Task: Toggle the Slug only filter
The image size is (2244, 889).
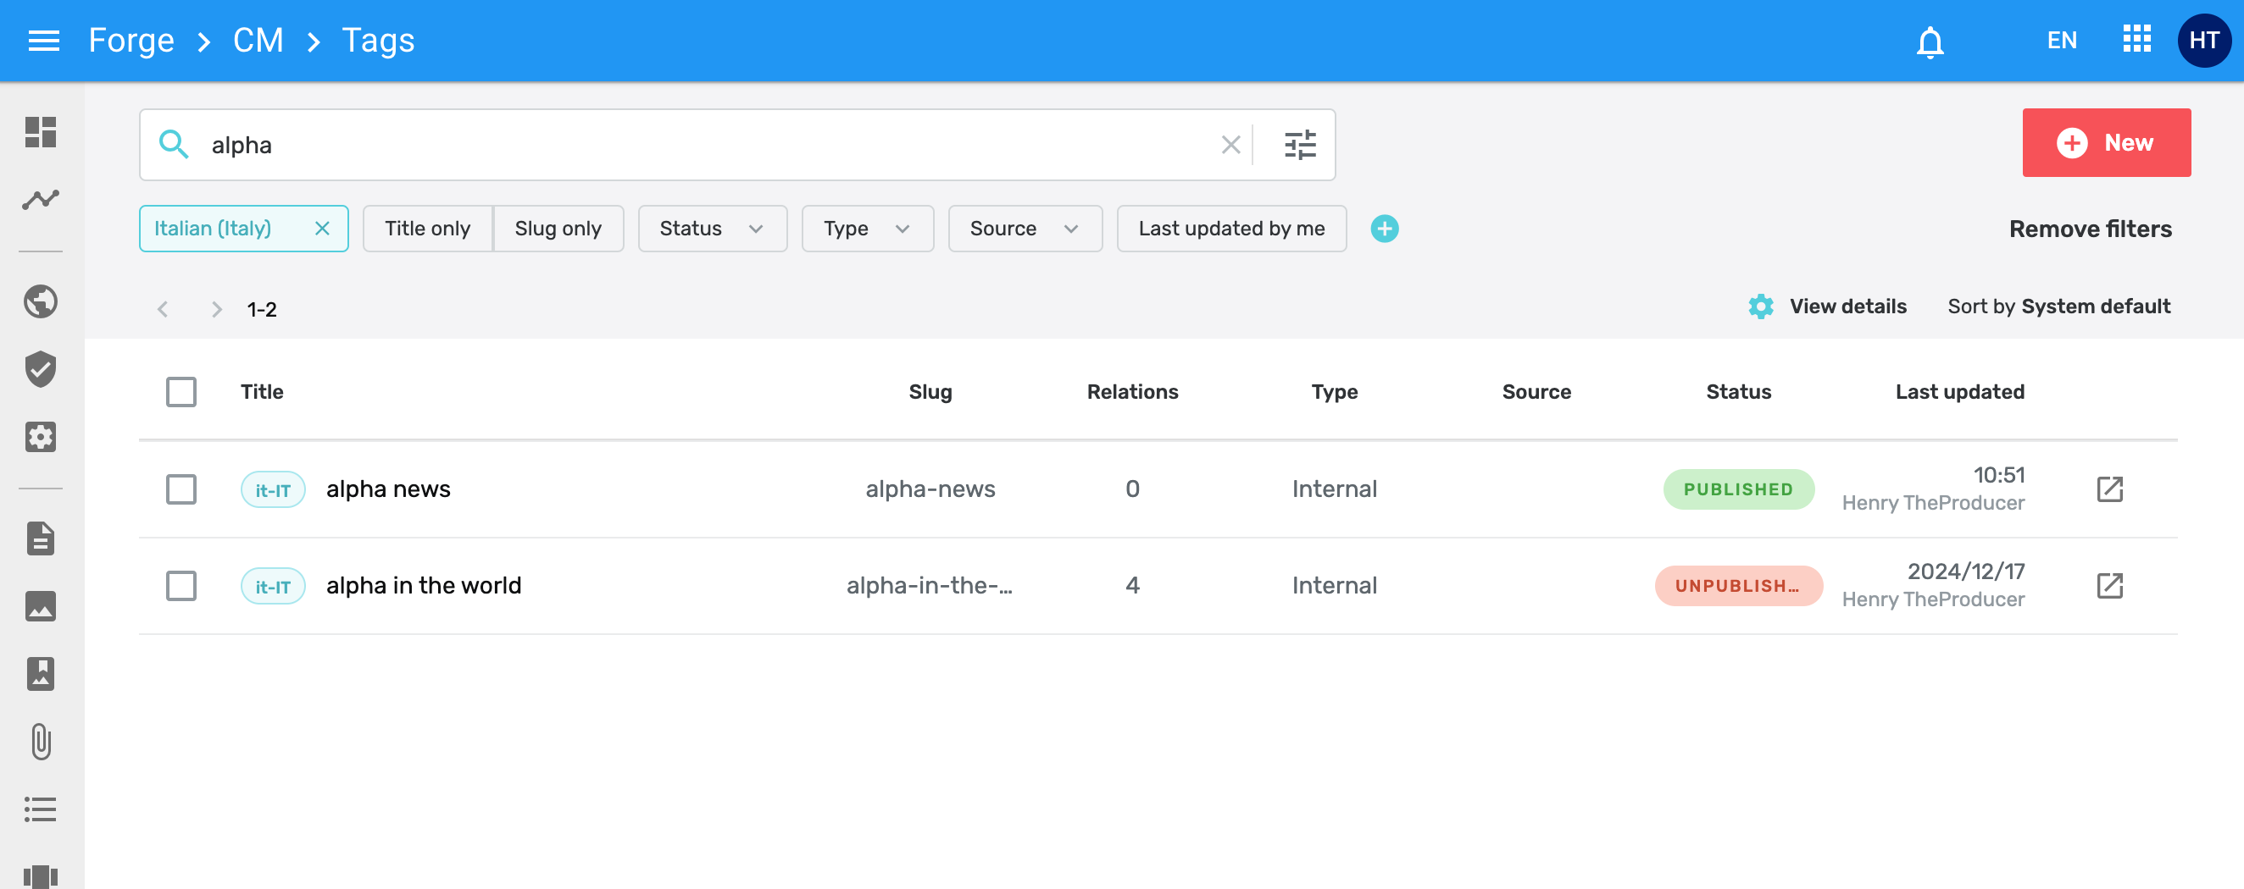Action: pos(558,228)
